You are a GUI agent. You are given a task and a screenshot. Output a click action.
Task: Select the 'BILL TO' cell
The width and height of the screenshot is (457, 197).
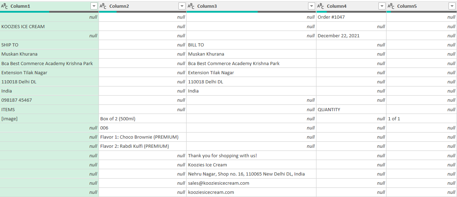[x=251, y=45]
